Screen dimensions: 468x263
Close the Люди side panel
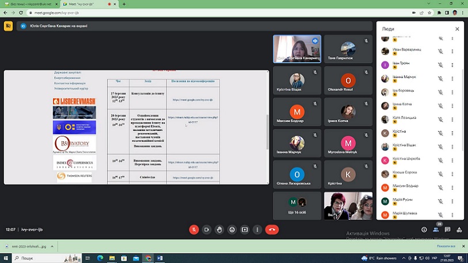point(457,29)
